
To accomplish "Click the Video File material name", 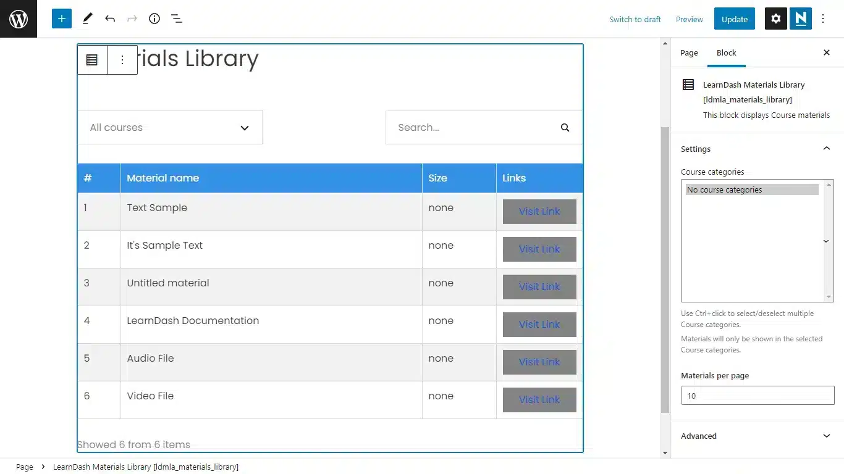I will click(150, 396).
